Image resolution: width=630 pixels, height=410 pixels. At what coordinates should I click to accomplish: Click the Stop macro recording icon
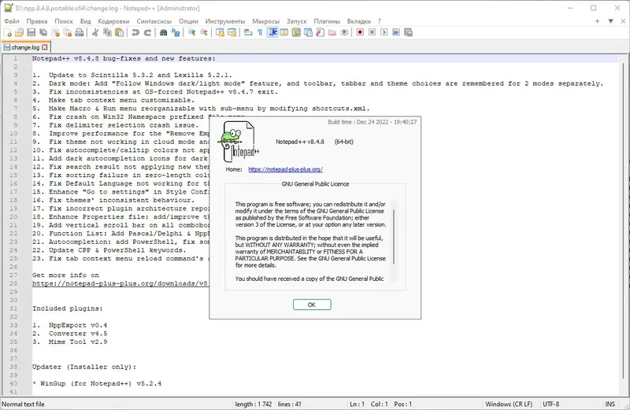click(x=372, y=32)
